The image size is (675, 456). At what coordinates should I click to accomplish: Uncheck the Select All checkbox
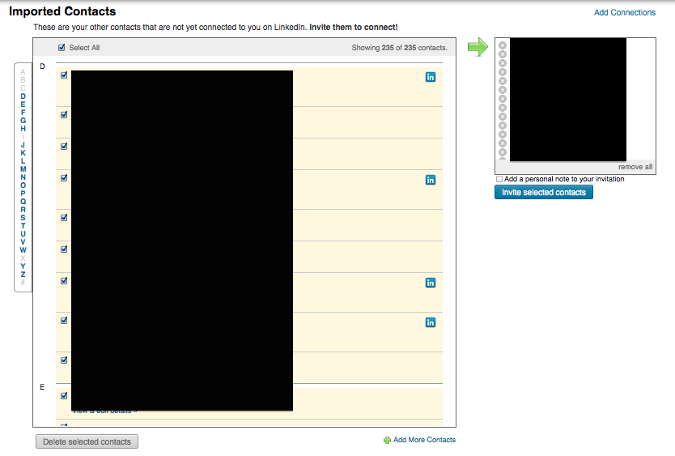(62, 48)
